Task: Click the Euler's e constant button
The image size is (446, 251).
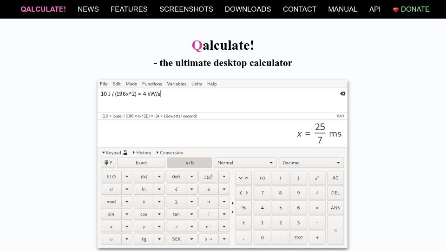Action: (x=209, y=189)
